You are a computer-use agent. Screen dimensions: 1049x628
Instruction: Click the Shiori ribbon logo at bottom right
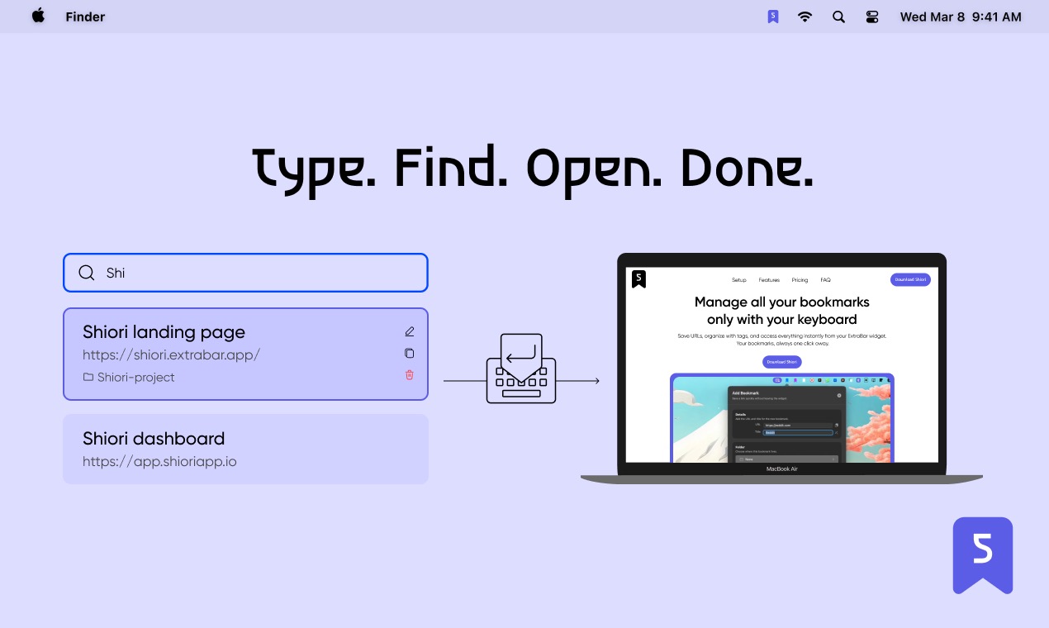982,554
